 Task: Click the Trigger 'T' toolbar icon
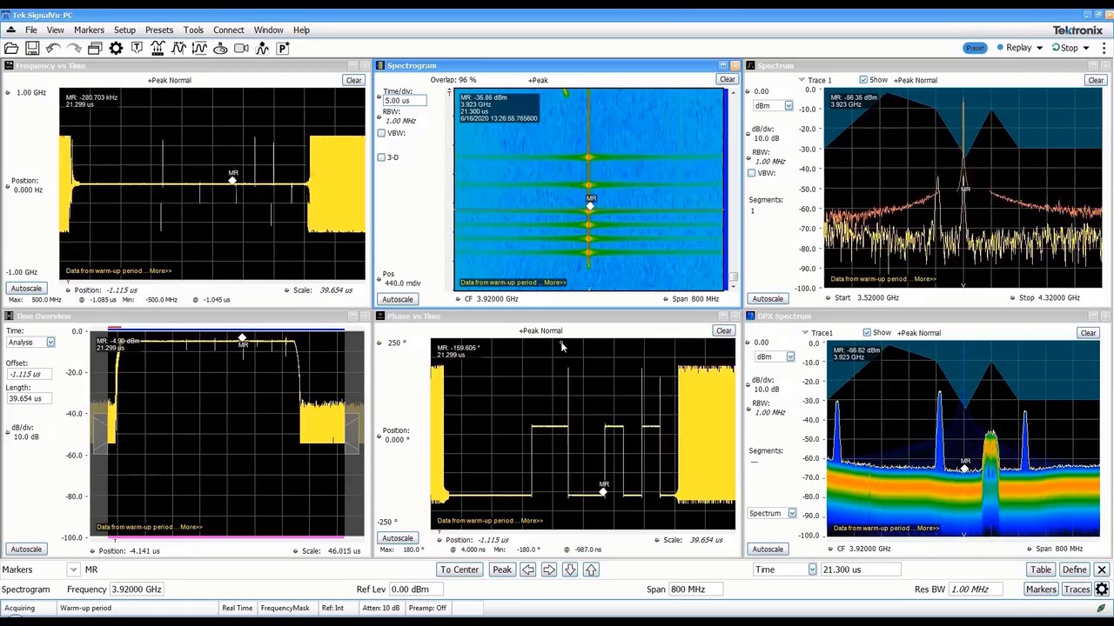point(137,49)
